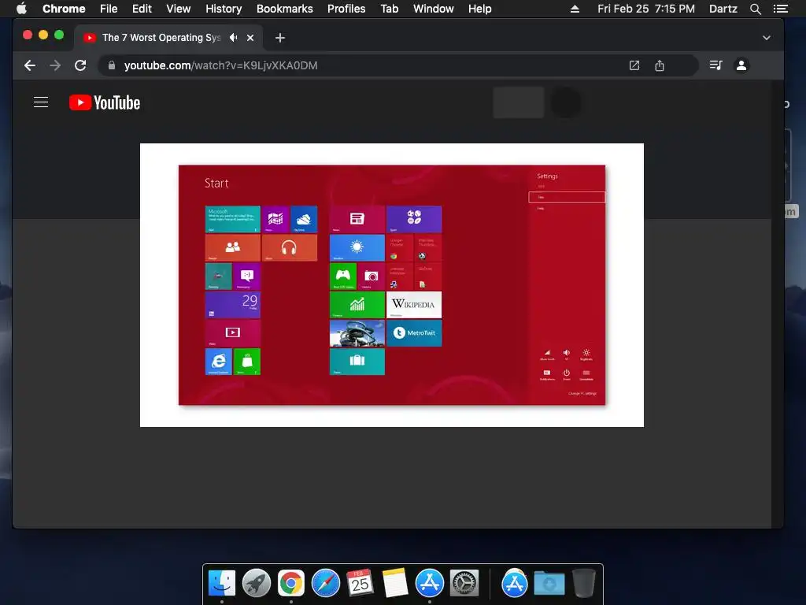This screenshot has width=806, height=605.
Task: Close The 7 Worst Operating Sys tab
Action: (x=250, y=38)
